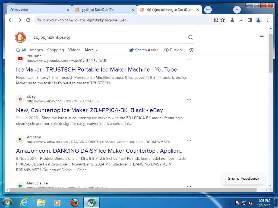Open options dots for Amazon result
This screenshot has width=278, height=208.
point(189,141)
